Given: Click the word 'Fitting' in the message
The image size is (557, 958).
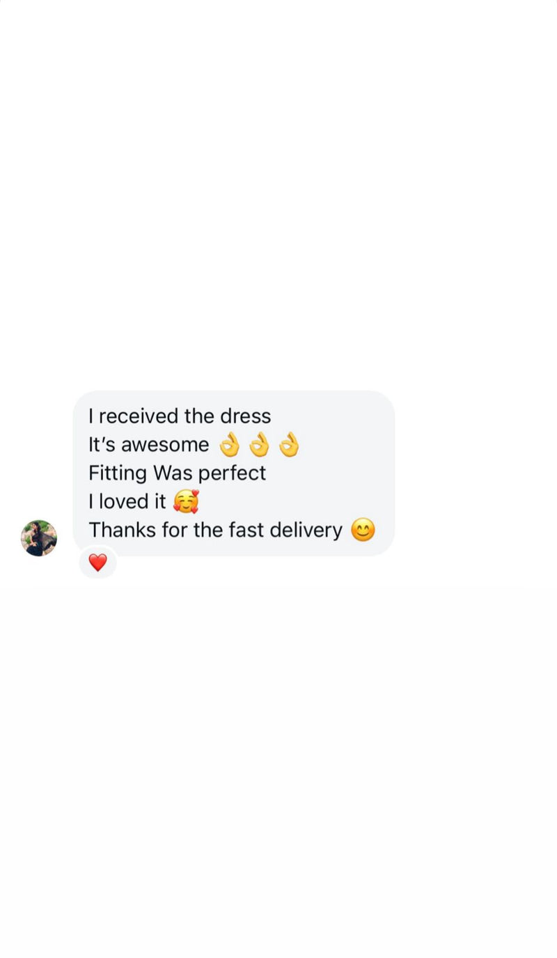Looking at the screenshot, I should (x=118, y=473).
